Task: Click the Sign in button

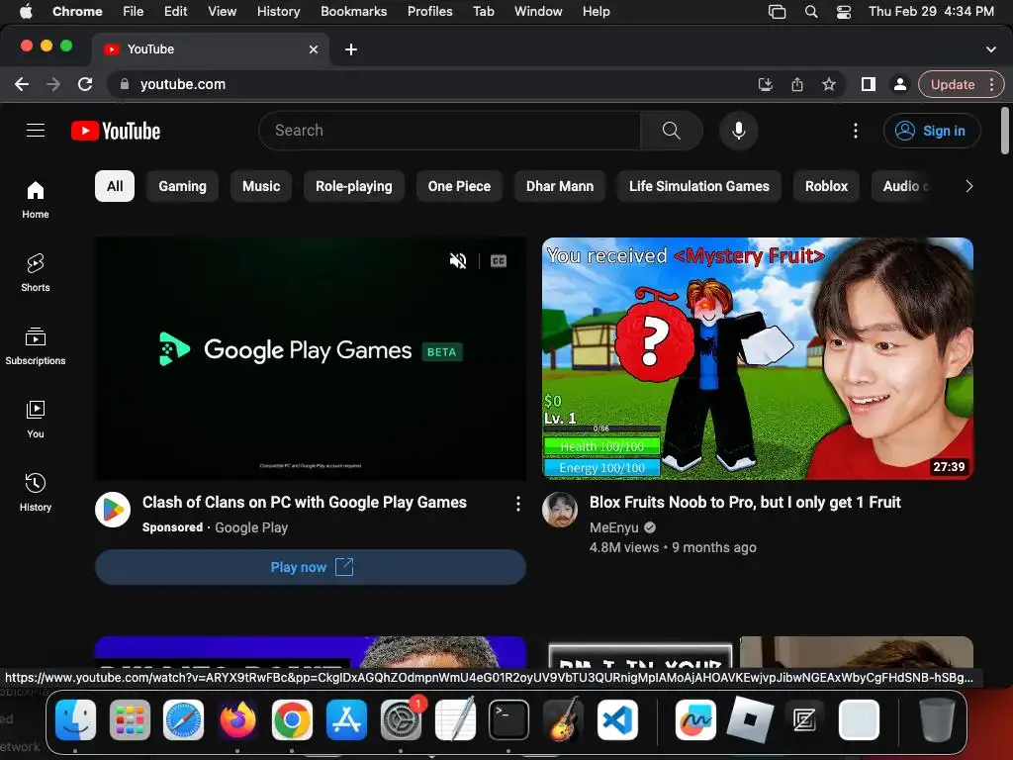Action: 932,131
